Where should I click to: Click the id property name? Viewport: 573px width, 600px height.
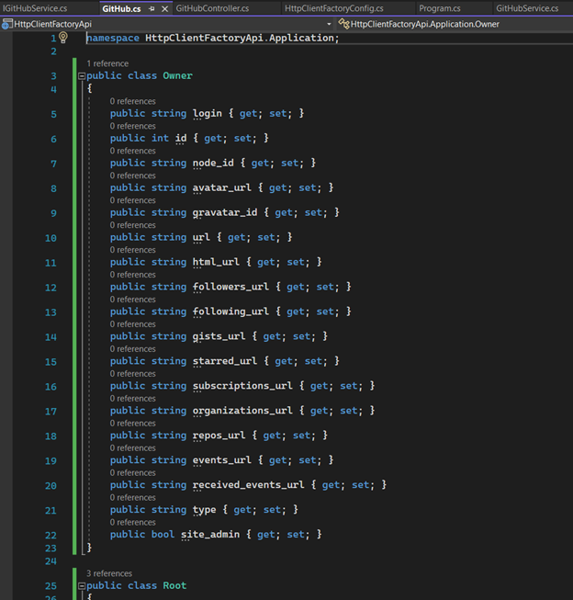click(x=181, y=138)
